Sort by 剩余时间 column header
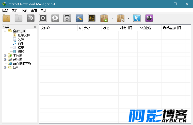 click(128, 28)
